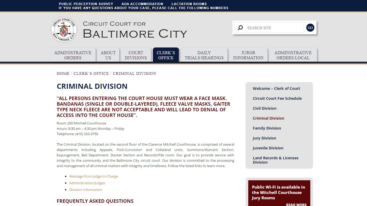The width and height of the screenshot is (367, 206).
Task: Open Welcome – Clerk of Court sidebar link
Action: pos(276,89)
